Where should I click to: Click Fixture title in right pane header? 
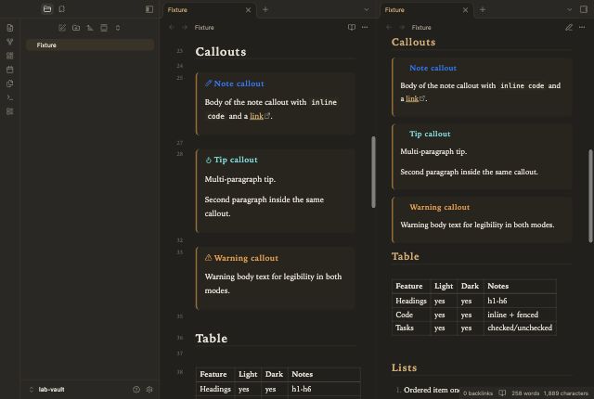421,27
